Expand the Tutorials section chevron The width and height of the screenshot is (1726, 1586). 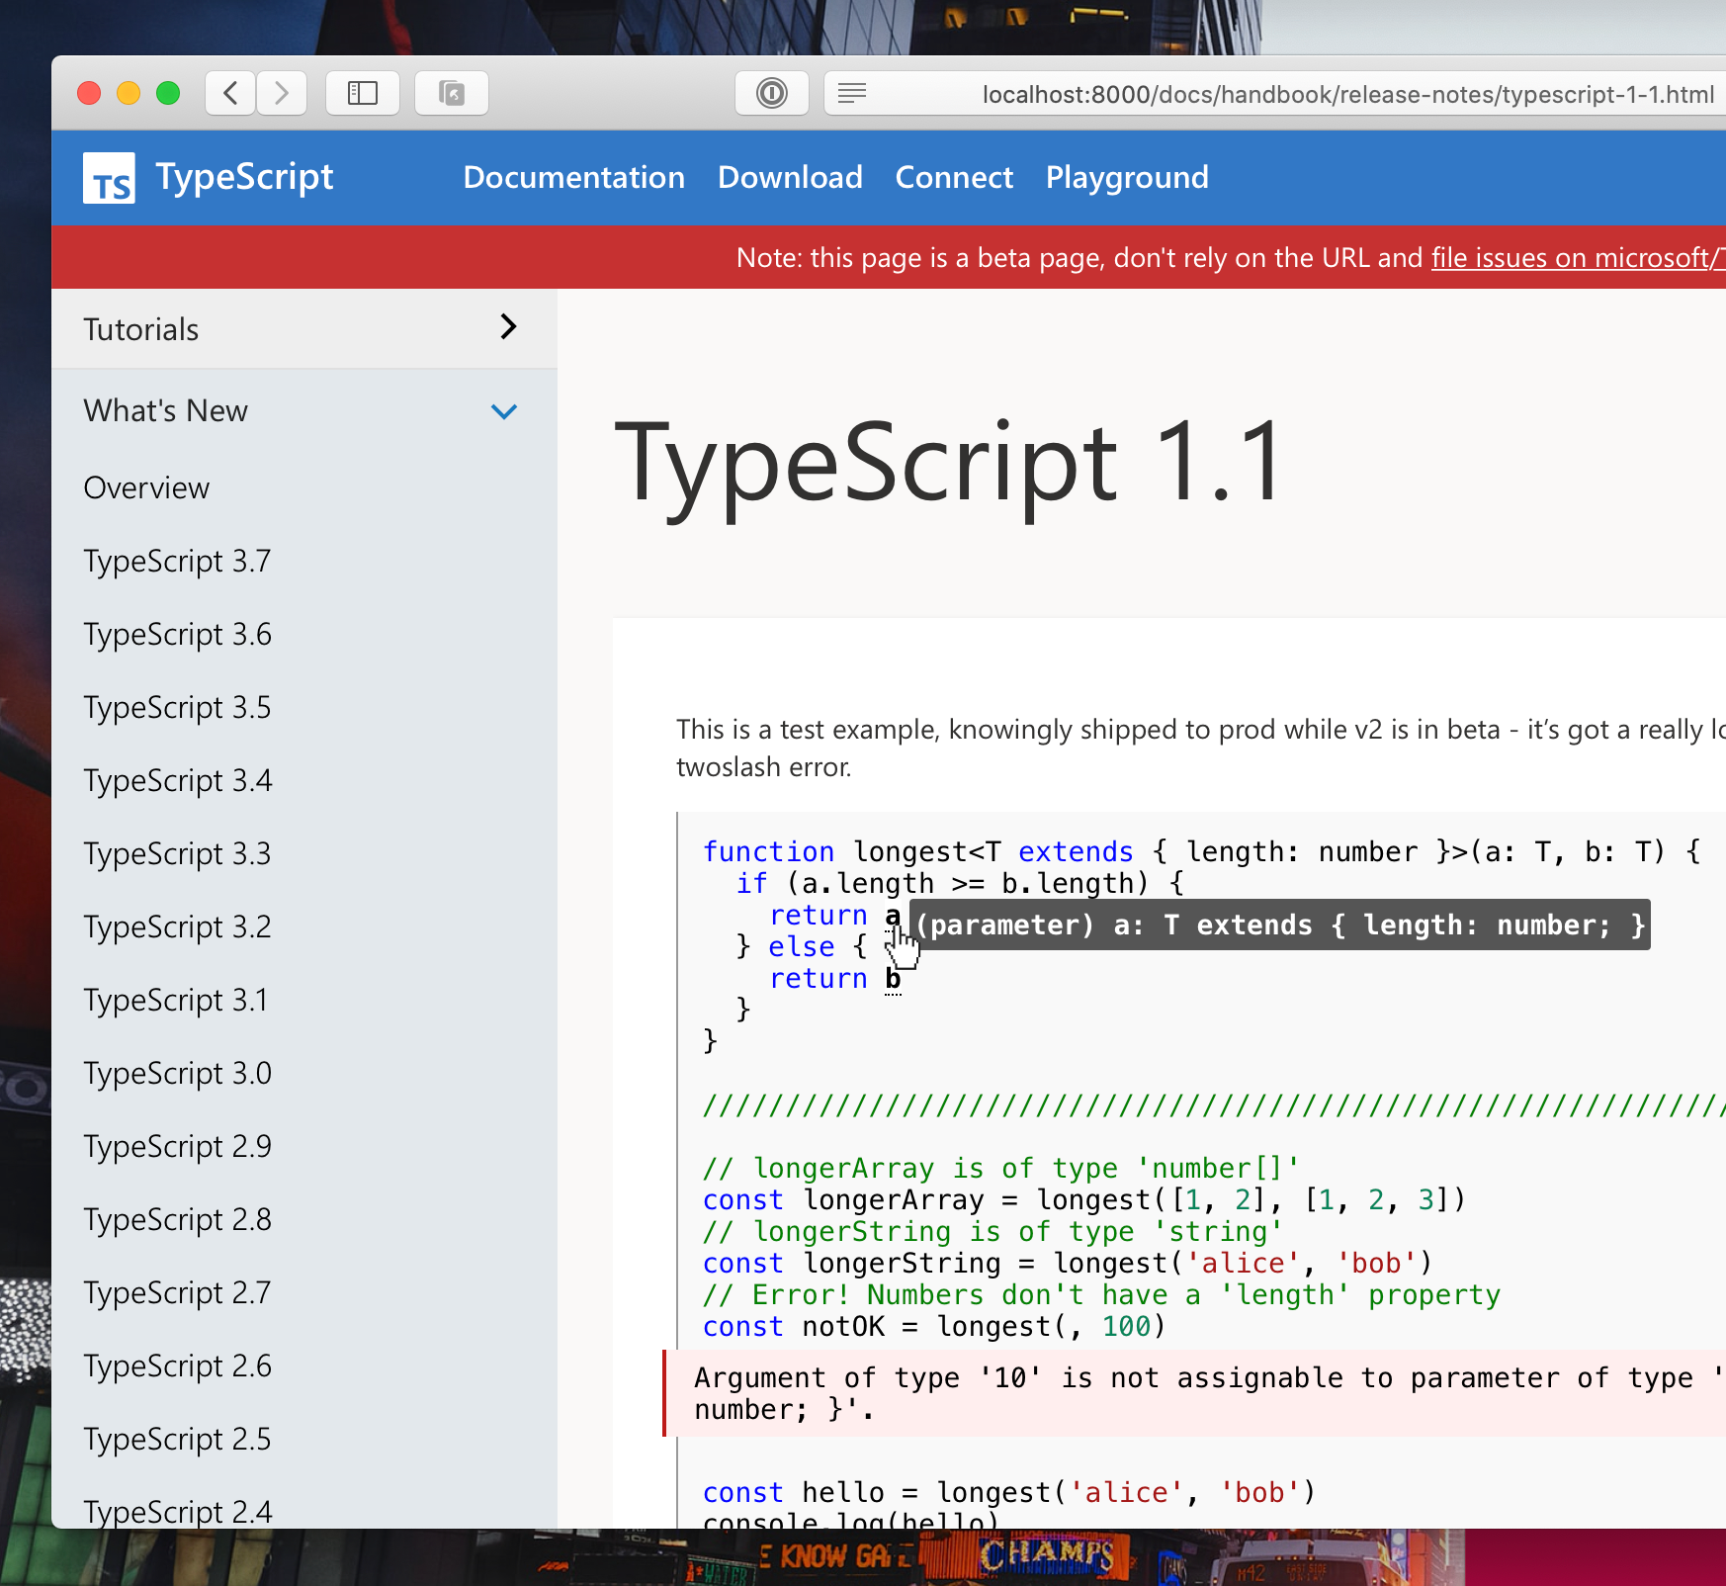508,327
